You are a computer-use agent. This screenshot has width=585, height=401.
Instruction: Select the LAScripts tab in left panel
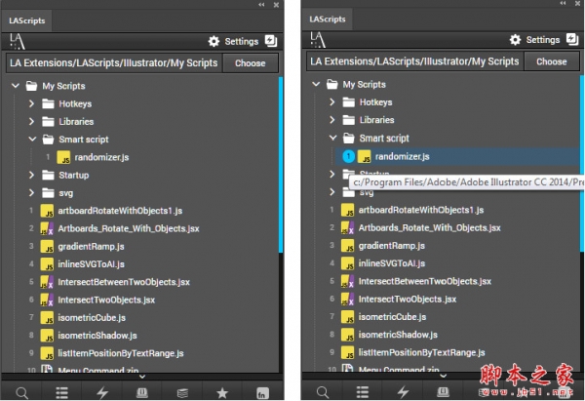tap(26, 20)
